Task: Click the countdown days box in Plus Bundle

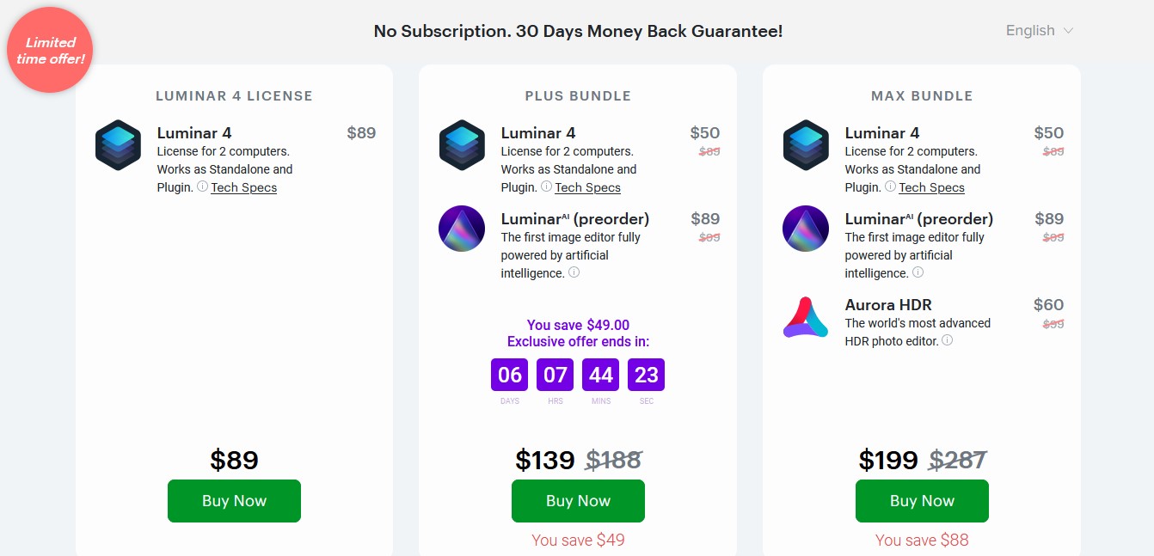Action: pyautogui.click(x=509, y=375)
